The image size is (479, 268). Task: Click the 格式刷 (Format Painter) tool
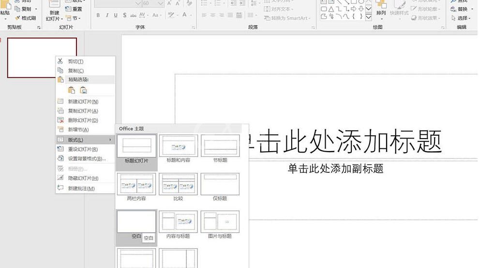[26, 18]
